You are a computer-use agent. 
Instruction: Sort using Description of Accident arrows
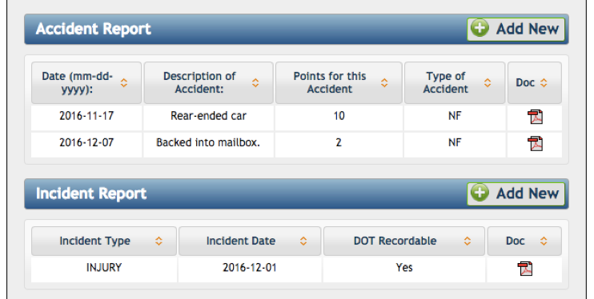tap(255, 83)
